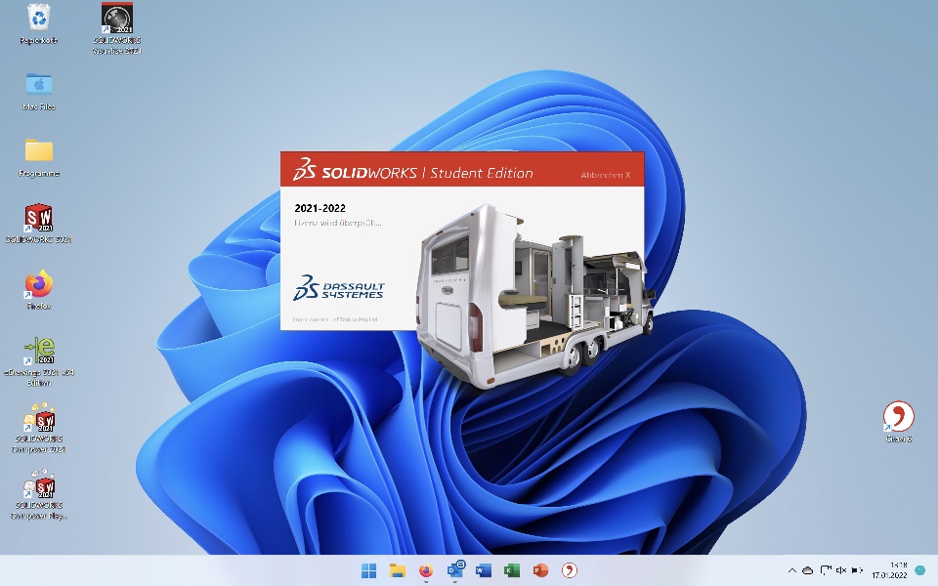Click the muted volume tray icon
938x586 pixels.
click(841, 570)
